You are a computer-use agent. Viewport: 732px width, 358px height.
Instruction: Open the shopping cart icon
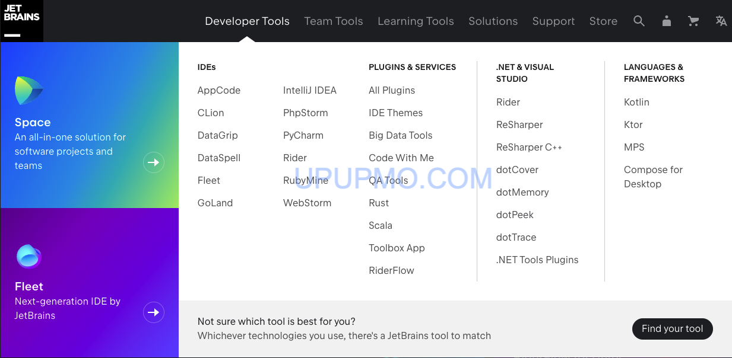(x=693, y=21)
